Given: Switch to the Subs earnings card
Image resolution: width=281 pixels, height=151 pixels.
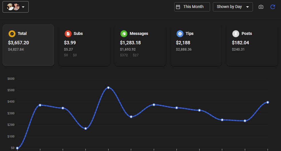Looking at the screenshot, I should [x=84, y=45].
